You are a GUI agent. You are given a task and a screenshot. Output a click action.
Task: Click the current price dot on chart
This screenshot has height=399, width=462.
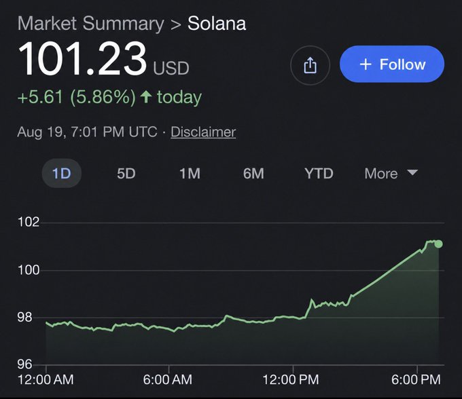(438, 244)
